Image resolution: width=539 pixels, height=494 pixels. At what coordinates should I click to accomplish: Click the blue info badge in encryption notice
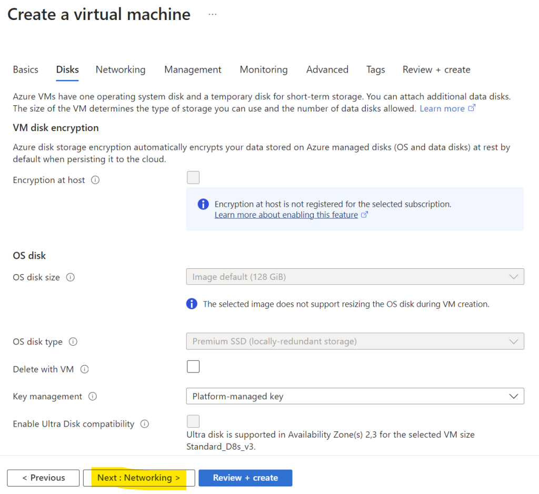pos(203,204)
